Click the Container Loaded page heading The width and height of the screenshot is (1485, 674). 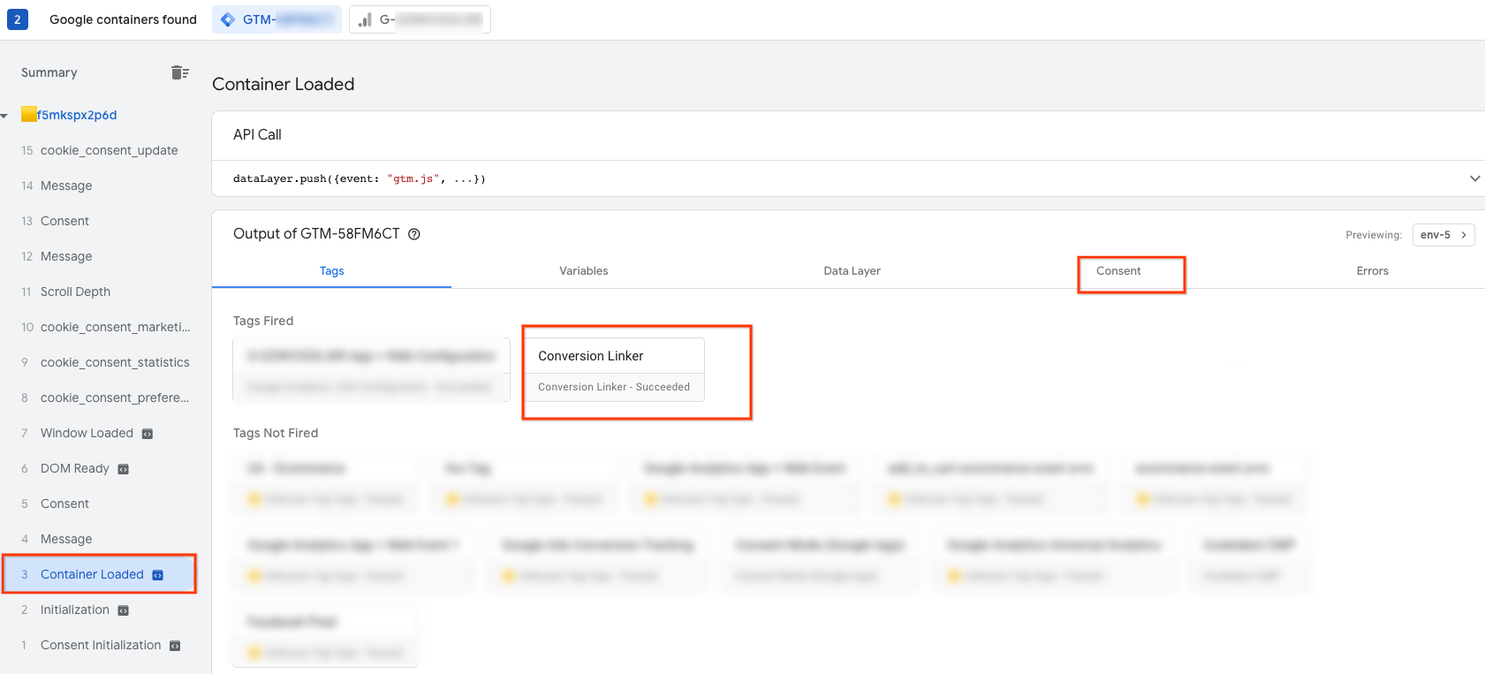tap(284, 84)
